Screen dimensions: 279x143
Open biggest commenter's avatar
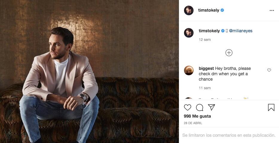189,70
